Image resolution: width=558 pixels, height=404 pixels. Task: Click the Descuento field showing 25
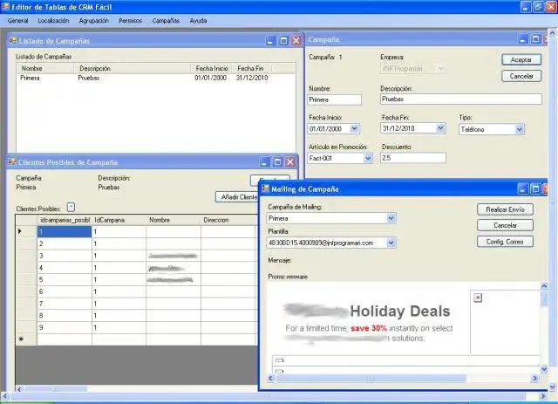(412, 157)
